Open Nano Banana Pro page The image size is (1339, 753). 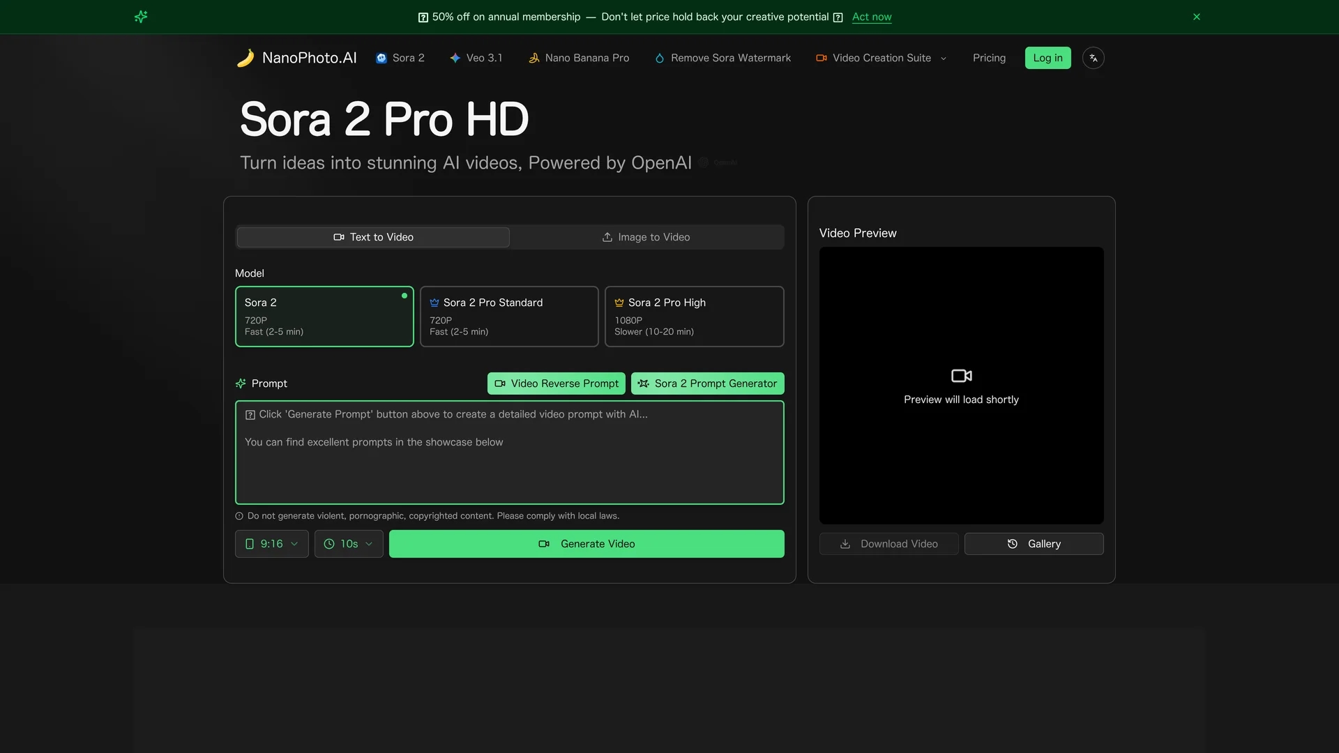click(x=579, y=58)
